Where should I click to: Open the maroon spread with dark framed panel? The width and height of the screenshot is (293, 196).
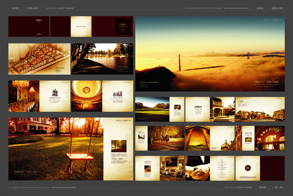tap(113, 26)
